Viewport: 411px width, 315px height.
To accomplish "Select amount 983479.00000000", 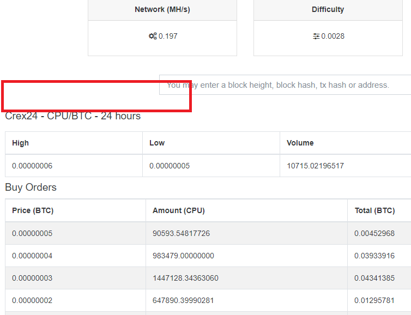I will (x=184, y=256).
